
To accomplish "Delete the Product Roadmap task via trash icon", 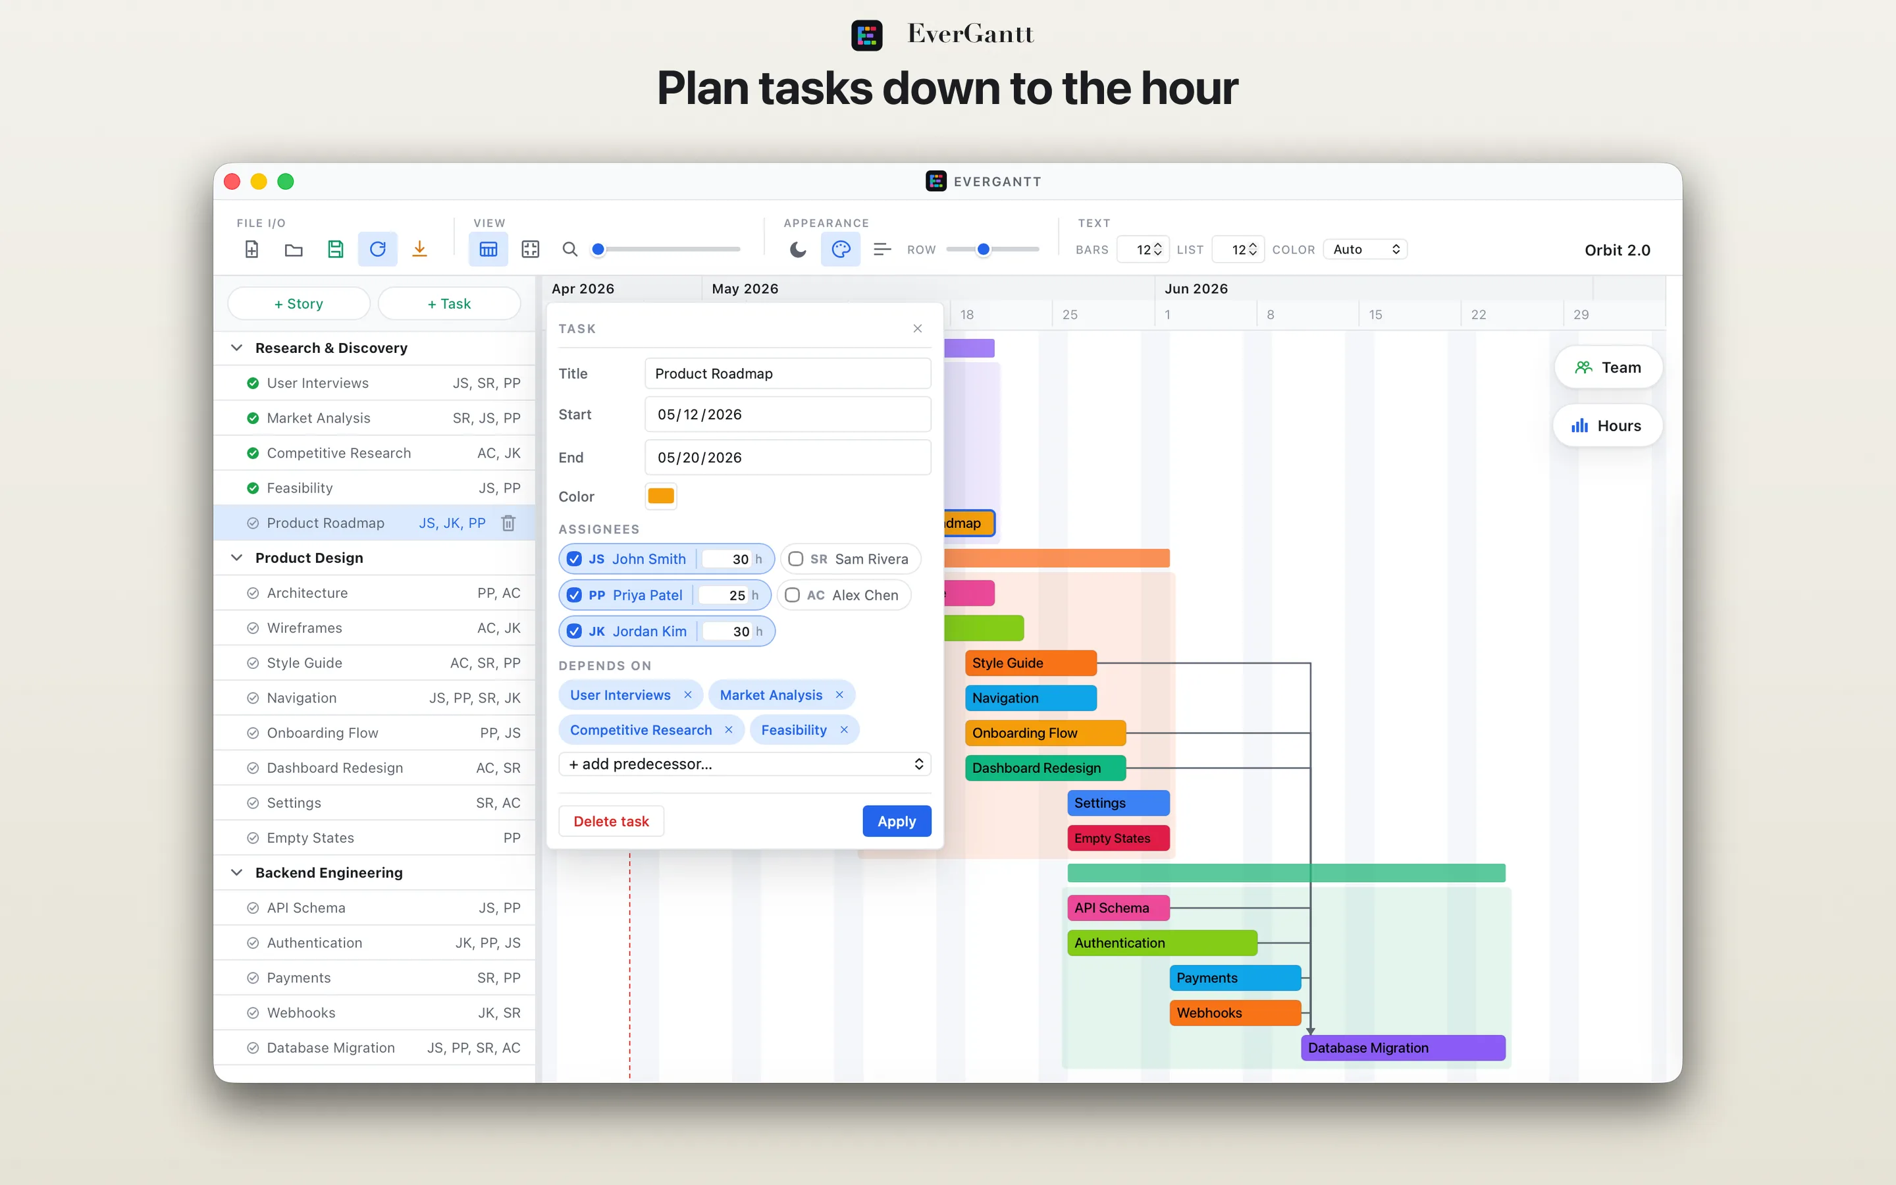I will coord(508,523).
